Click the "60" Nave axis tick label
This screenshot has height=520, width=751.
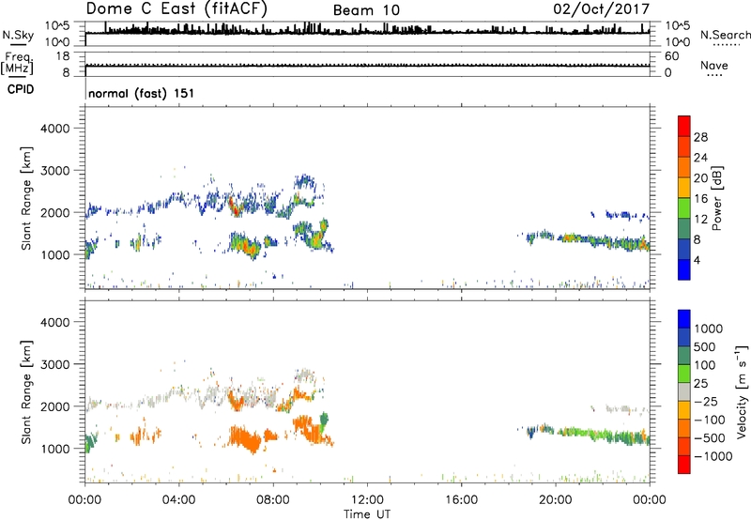[x=671, y=56]
